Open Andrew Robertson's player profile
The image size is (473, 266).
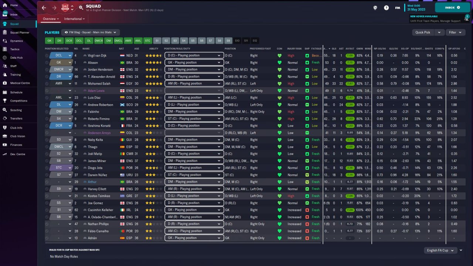101,105
